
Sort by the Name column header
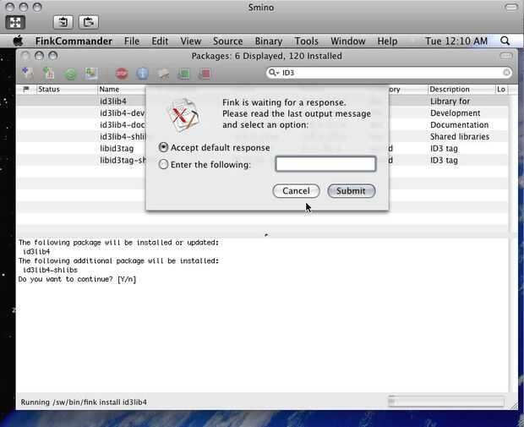coord(122,90)
